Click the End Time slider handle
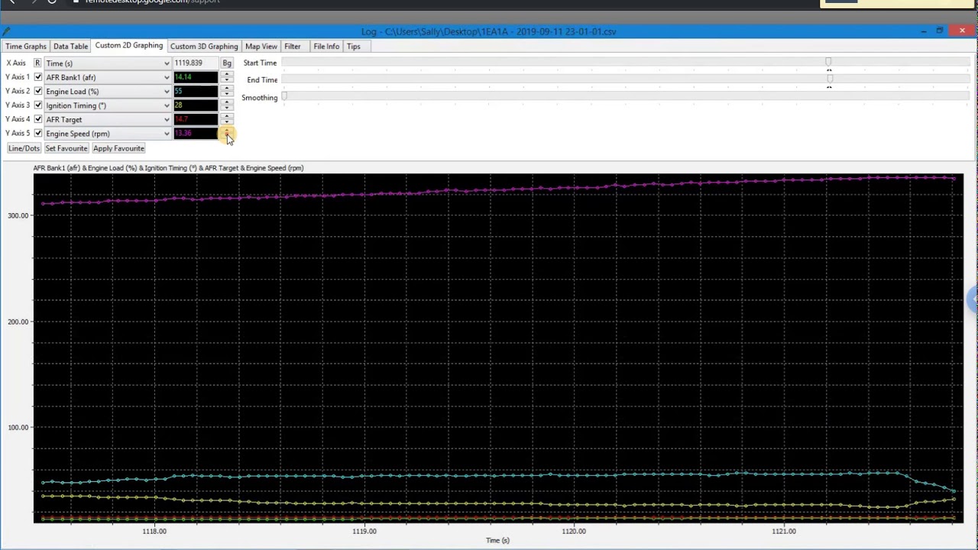Viewport: 978px width, 550px height. pos(830,79)
